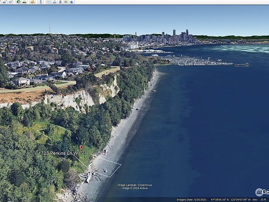Click the blue globe toolbar icon

click(x=72, y=2)
